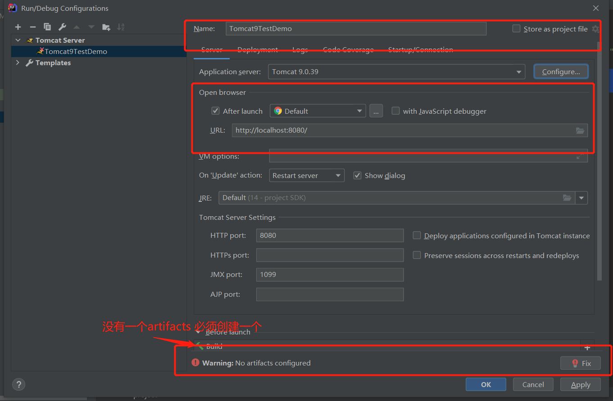Collapse the Before launch section

[198, 332]
